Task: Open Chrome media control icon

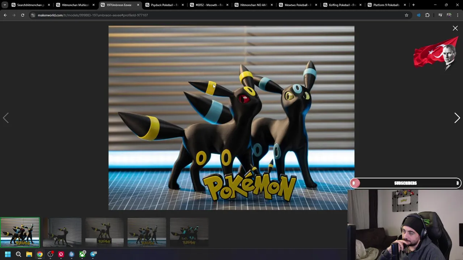Action: (x=440, y=15)
